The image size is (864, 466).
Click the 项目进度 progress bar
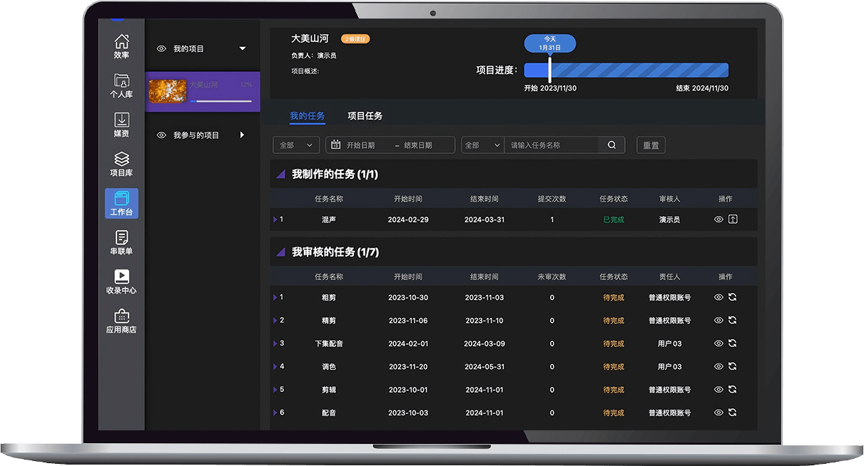point(626,70)
